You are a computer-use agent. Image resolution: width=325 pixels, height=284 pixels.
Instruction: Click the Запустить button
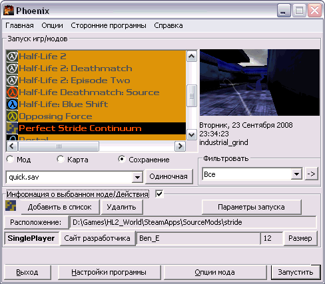(x=296, y=272)
